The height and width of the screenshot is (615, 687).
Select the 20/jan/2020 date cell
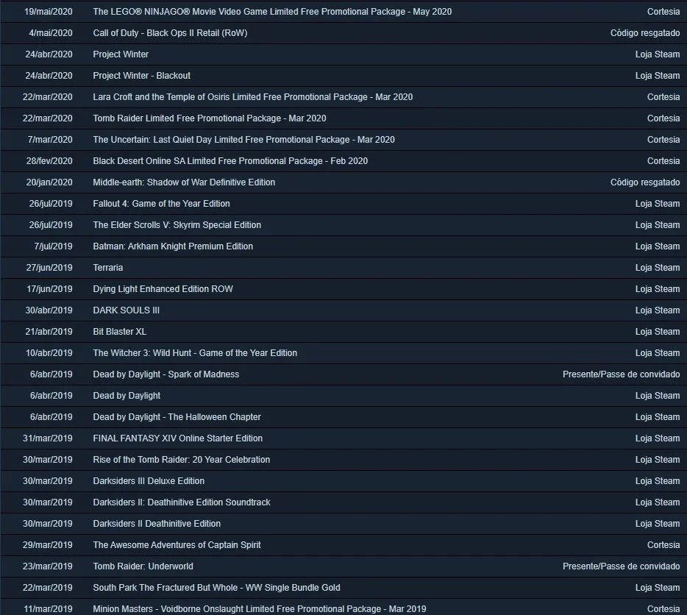pos(49,182)
